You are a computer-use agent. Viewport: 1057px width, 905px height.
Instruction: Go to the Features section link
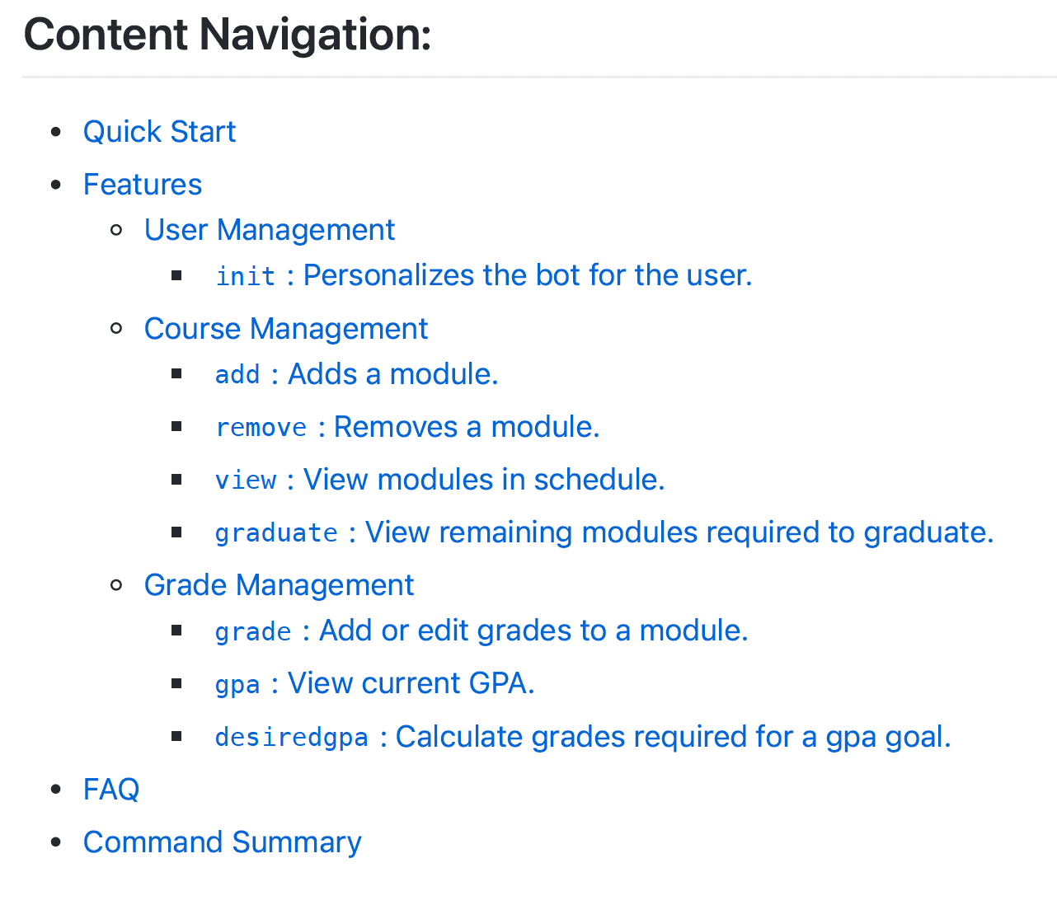pos(142,185)
